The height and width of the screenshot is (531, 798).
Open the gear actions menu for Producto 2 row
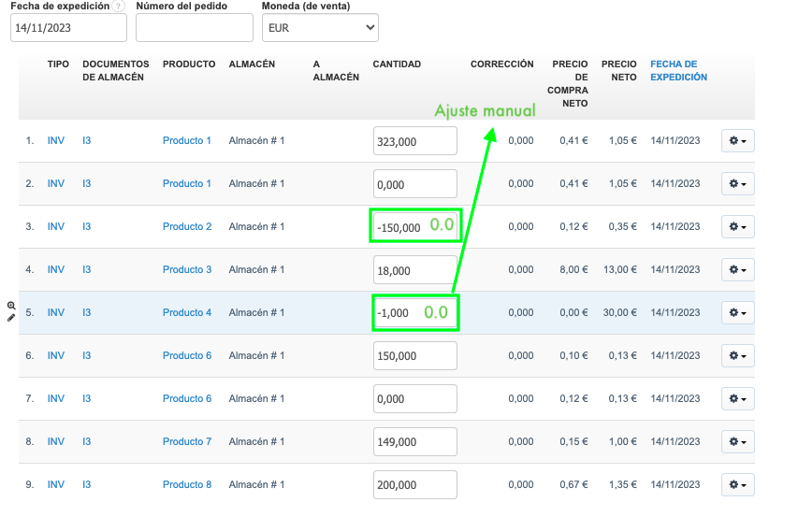coord(737,227)
